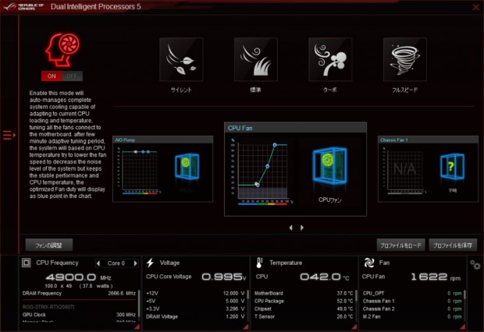Select next core with right arrow
This screenshot has height=332, width=484.
[135, 263]
